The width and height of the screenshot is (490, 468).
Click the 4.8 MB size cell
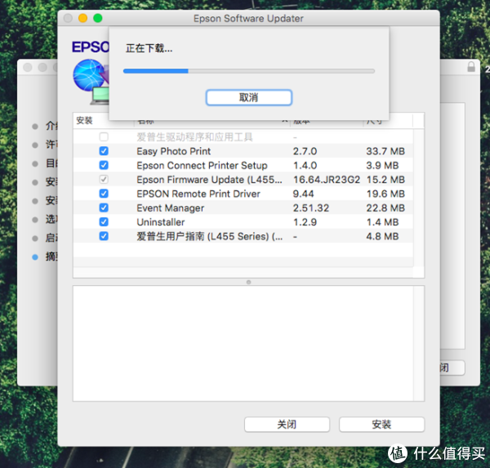pyautogui.click(x=382, y=236)
